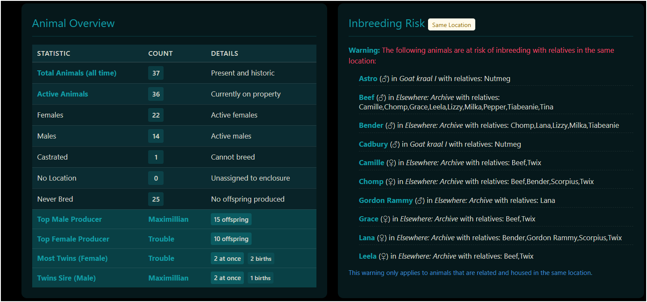This screenshot has width=647, height=302.
Task: Click the Camille animal name
Action: (371, 163)
